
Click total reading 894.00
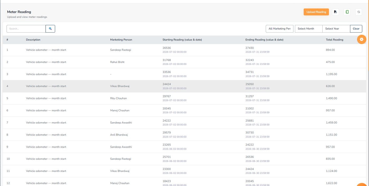[330, 50]
